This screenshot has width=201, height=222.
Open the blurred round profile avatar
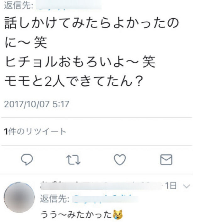click(x=19, y=198)
